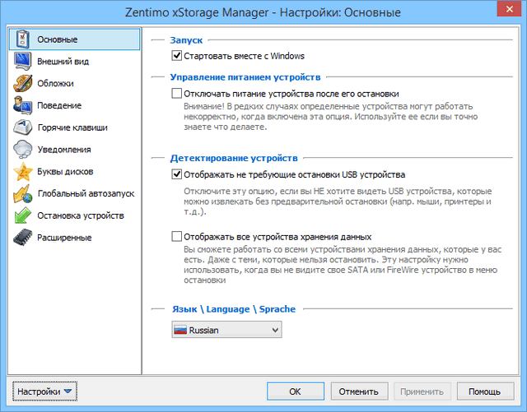Enable 'Отключать питание устройства' checkbox
The height and width of the screenshot is (412, 527).
(177, 94)
